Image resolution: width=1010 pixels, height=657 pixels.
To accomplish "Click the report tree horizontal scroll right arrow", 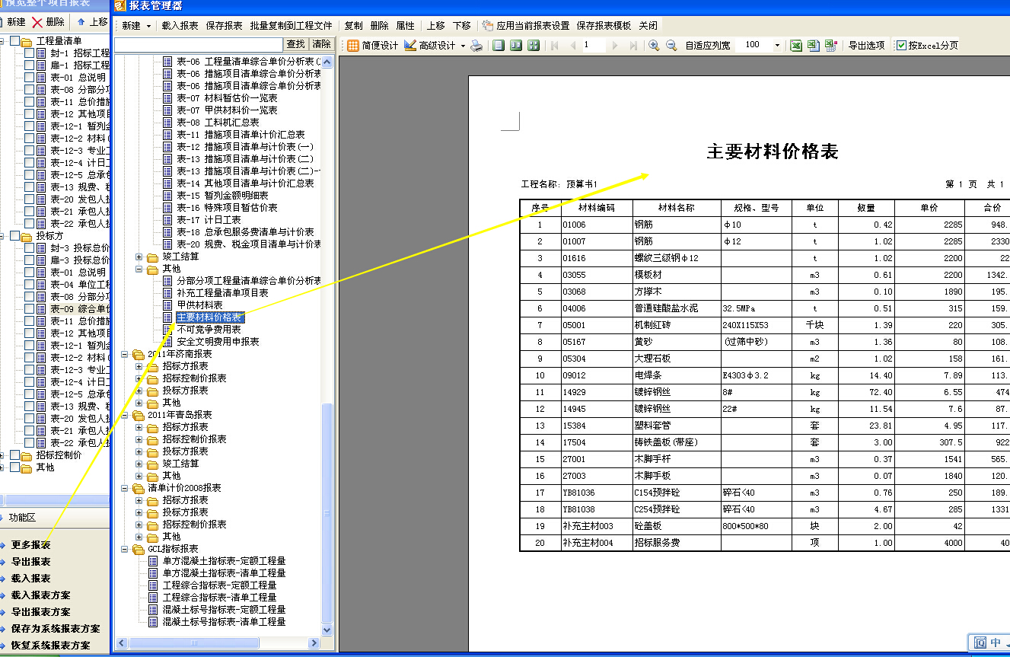I will click(314, 643).
